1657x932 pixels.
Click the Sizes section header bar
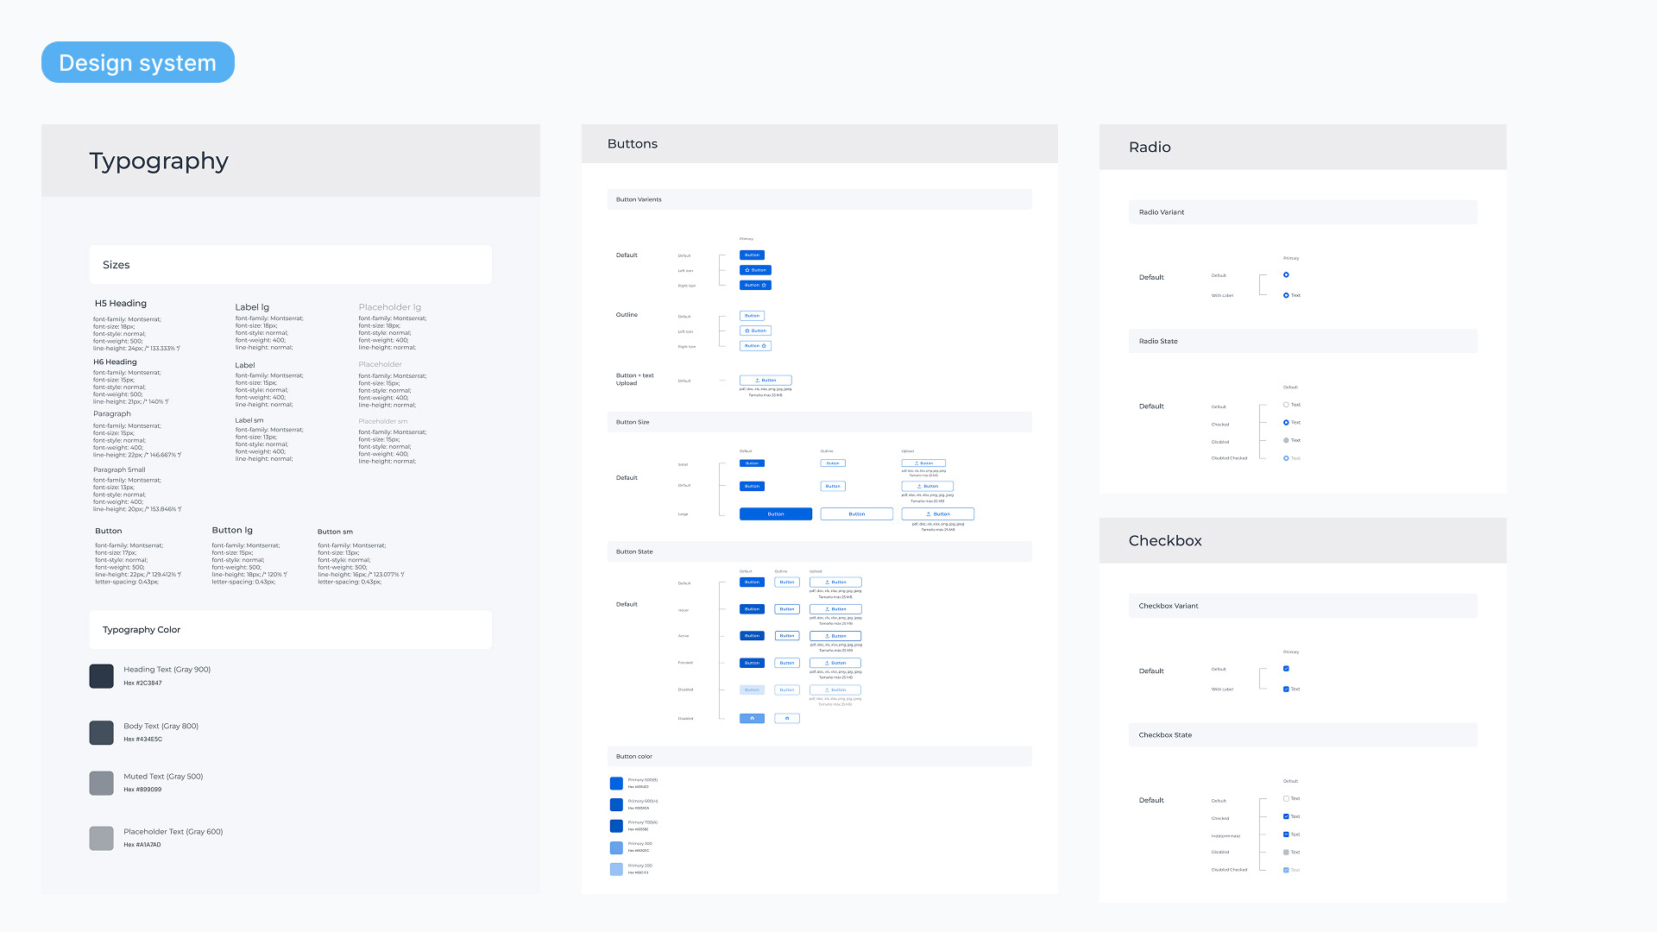290,265
